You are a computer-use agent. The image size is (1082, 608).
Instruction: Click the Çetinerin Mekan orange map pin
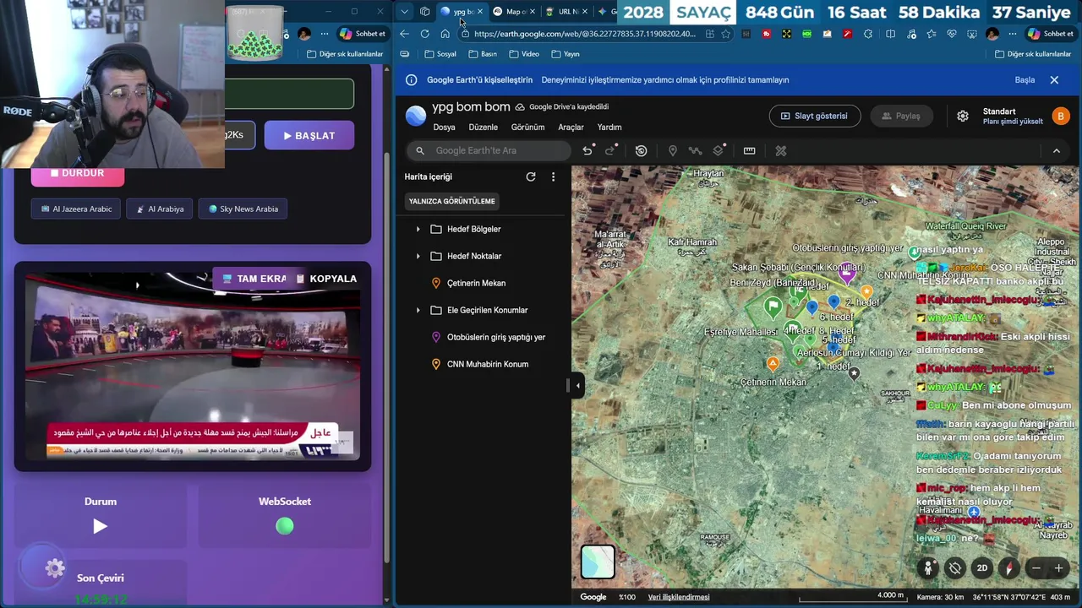(773, 364)
